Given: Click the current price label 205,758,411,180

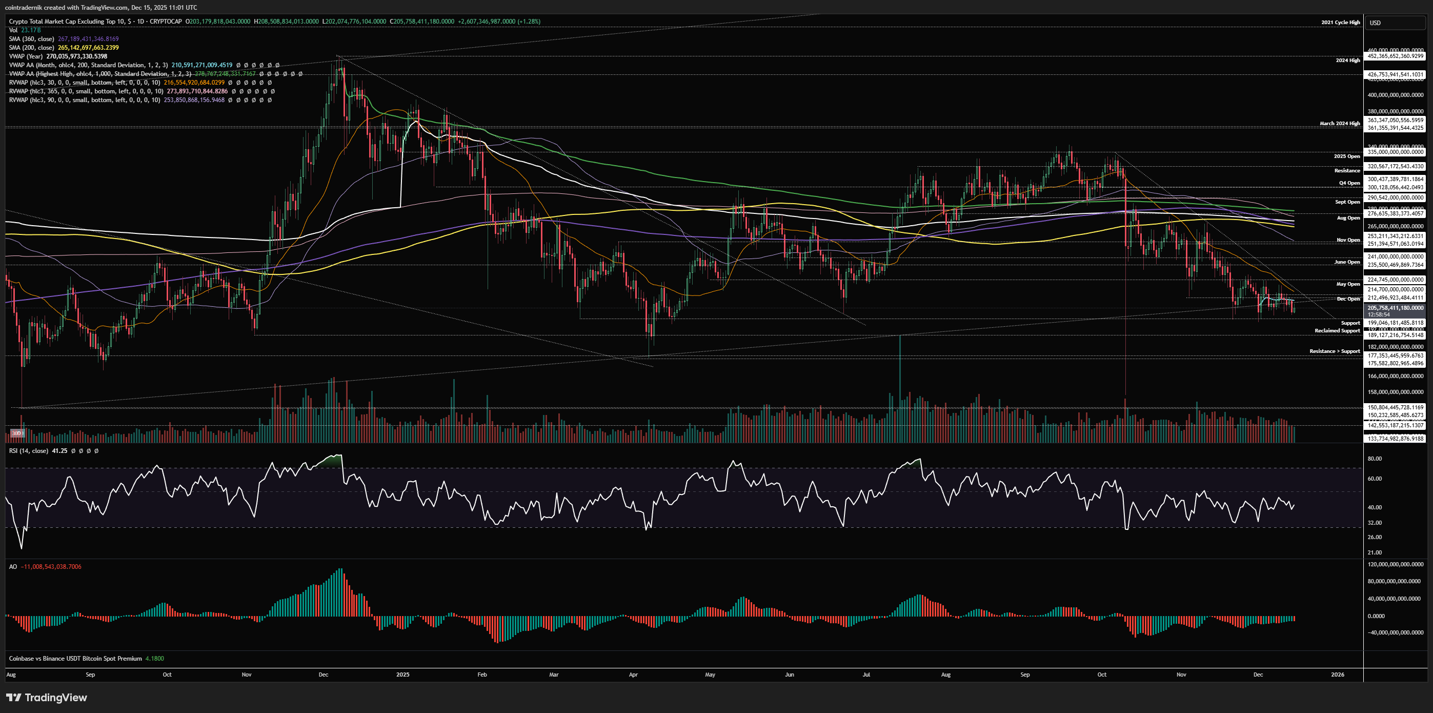Looking at the screenshot, I should coord(1395,308).
